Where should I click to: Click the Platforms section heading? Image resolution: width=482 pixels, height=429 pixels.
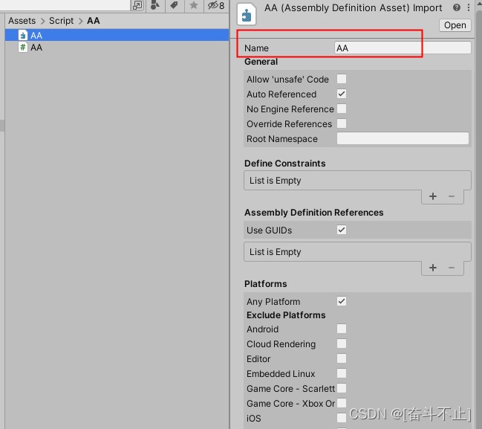[266, 284]
